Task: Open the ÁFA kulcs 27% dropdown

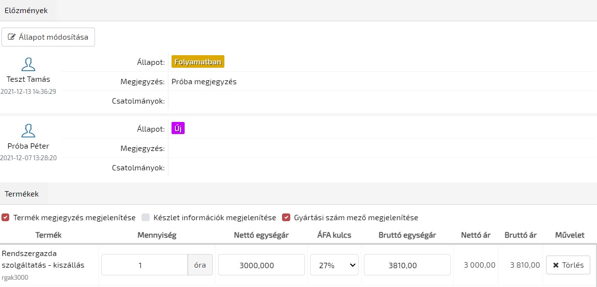Action: [x=334, y=265]
